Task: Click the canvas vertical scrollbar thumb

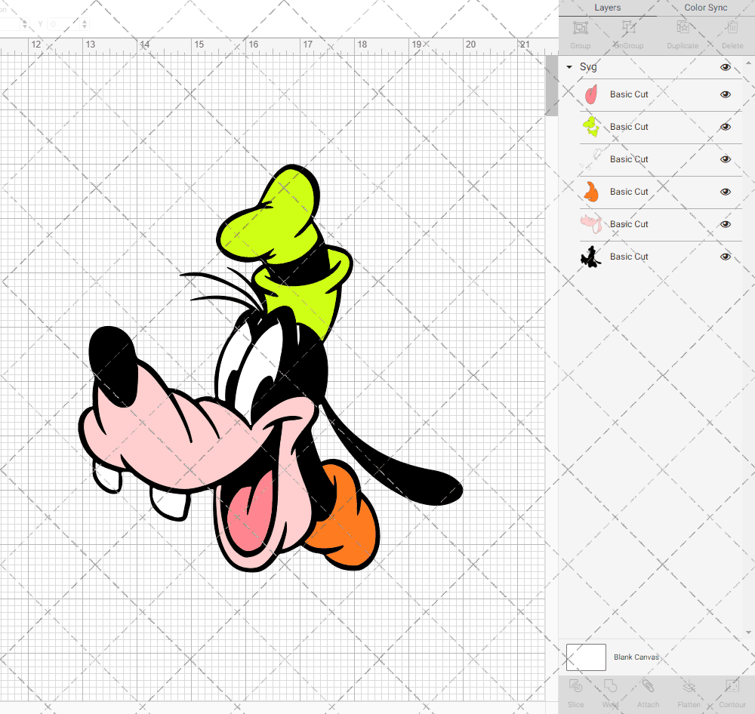Action: (x=551, y=86)
